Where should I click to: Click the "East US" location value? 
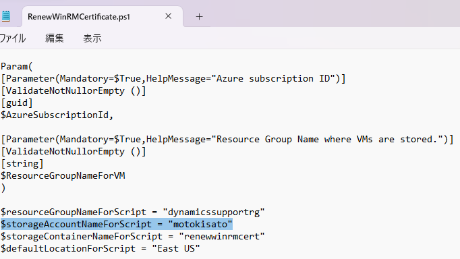176,249
